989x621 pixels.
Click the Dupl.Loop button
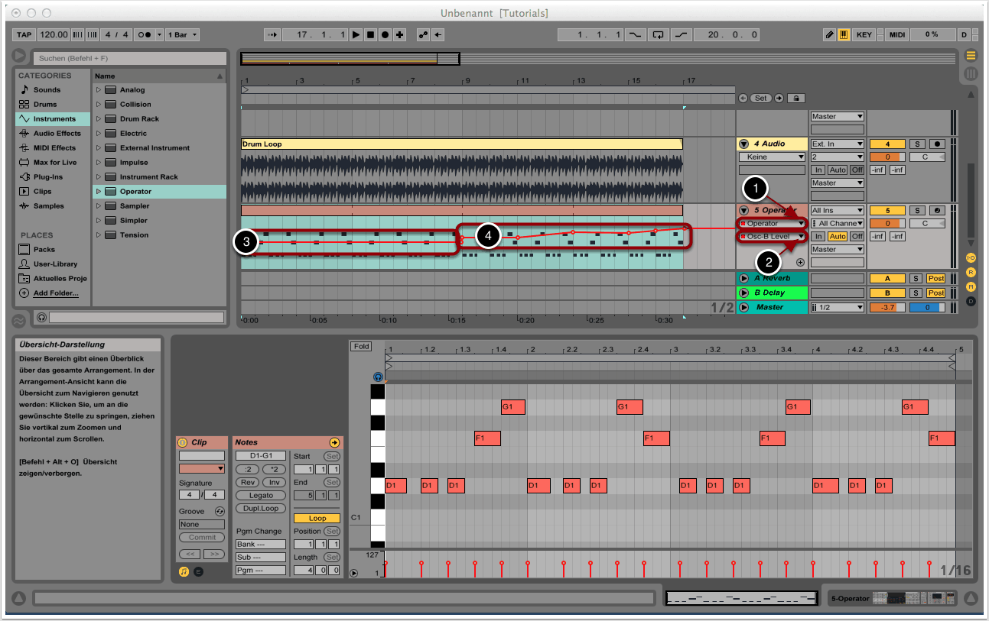(x=261, y=509)
